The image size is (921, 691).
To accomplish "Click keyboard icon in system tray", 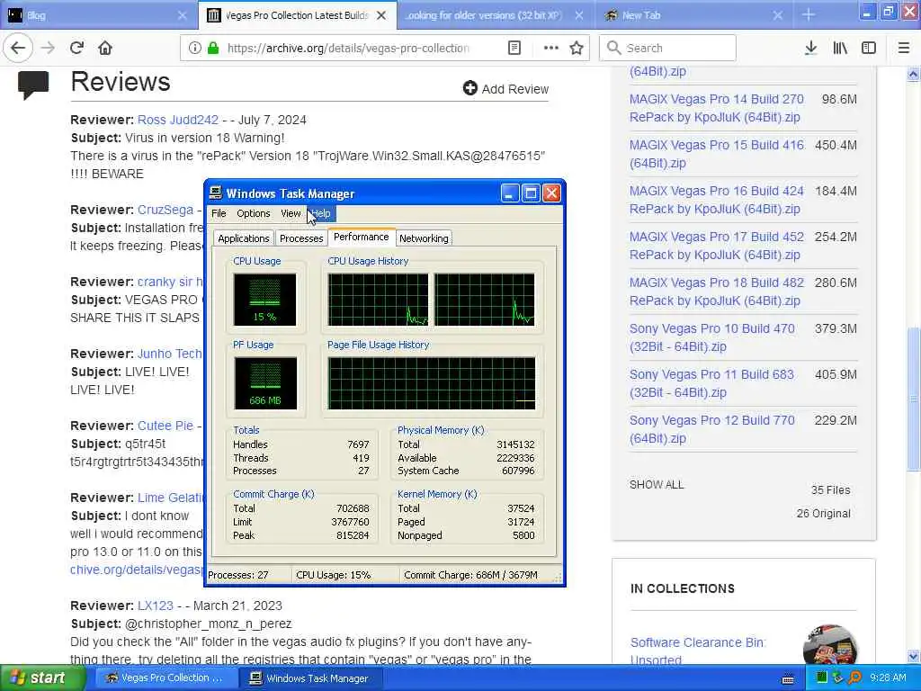I will click(788, 678).
